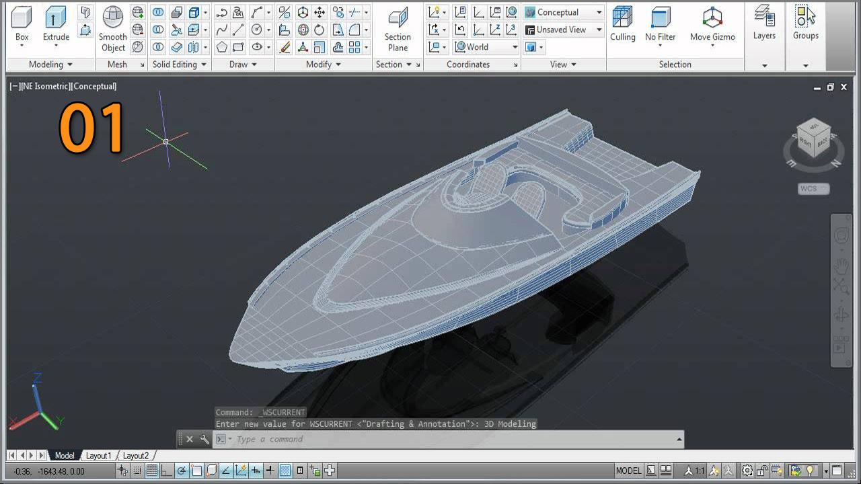Open the Unsaved View dropdown
The width and height of the screenshot is (861, 484).
click(x=563, y=30)
